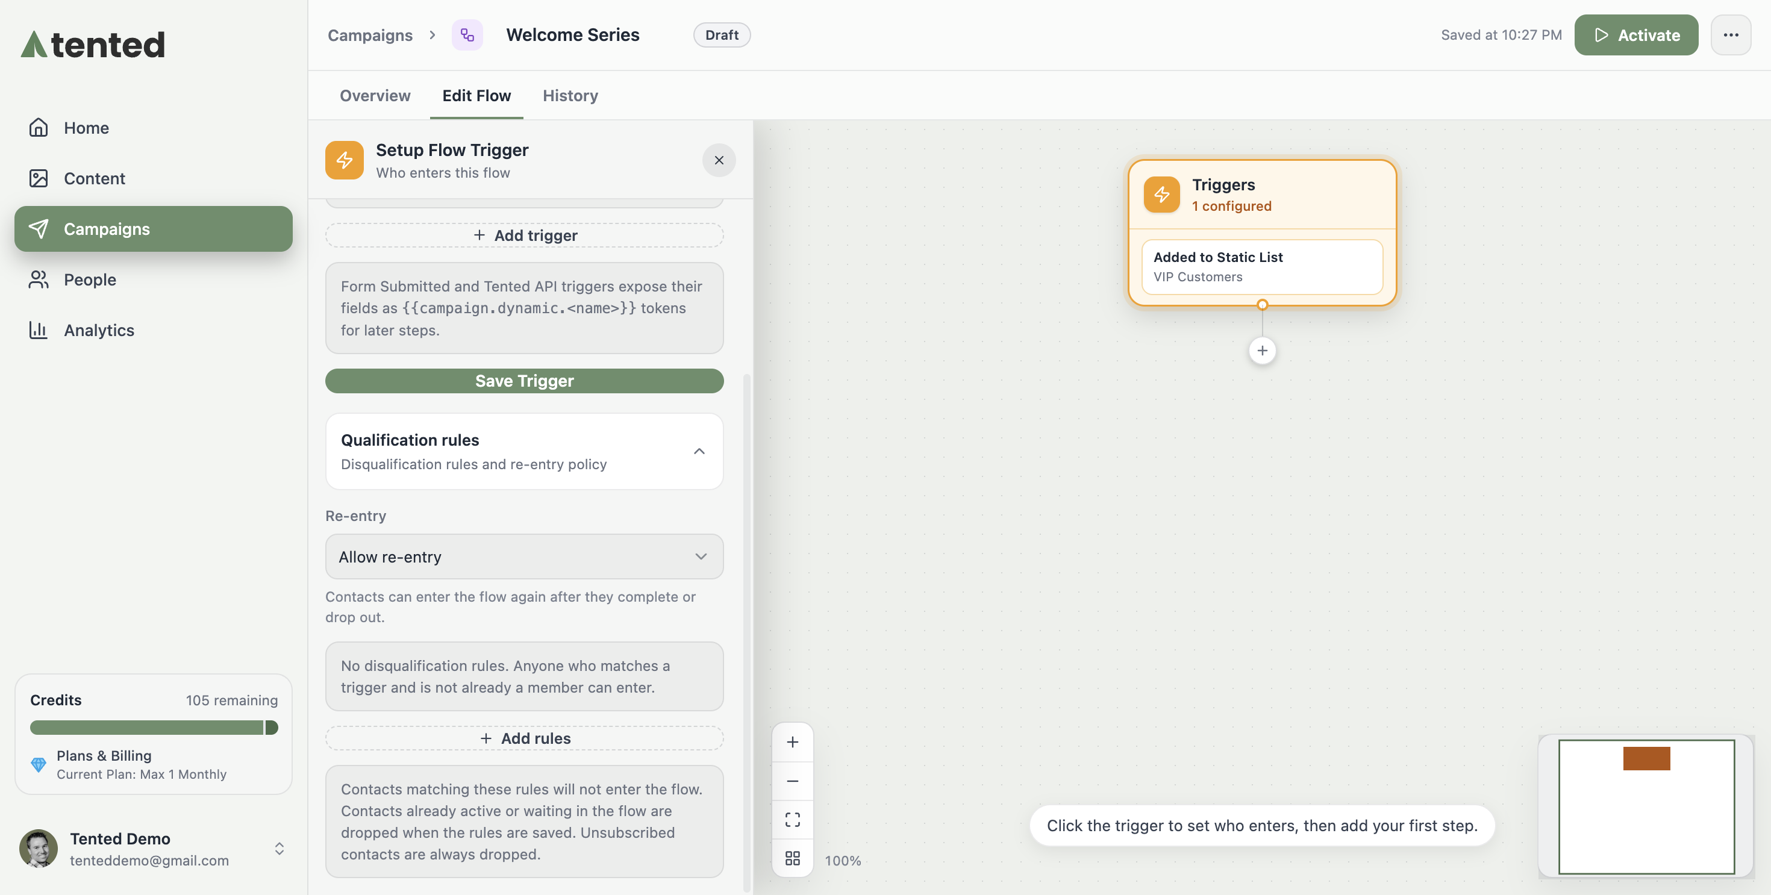Click the auto-layout grid icon
This screenshot has height=895, width=1771.
click(792, 858)
